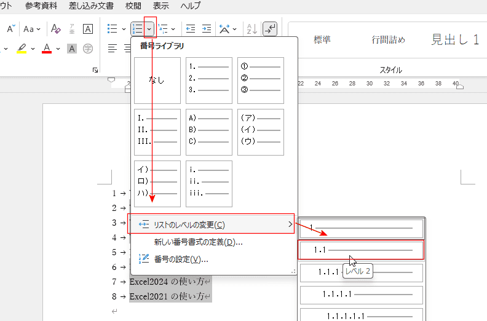The image size is (487, 321).
Task: Click the clear formatting eraser icon
Action: click(56, 29)
